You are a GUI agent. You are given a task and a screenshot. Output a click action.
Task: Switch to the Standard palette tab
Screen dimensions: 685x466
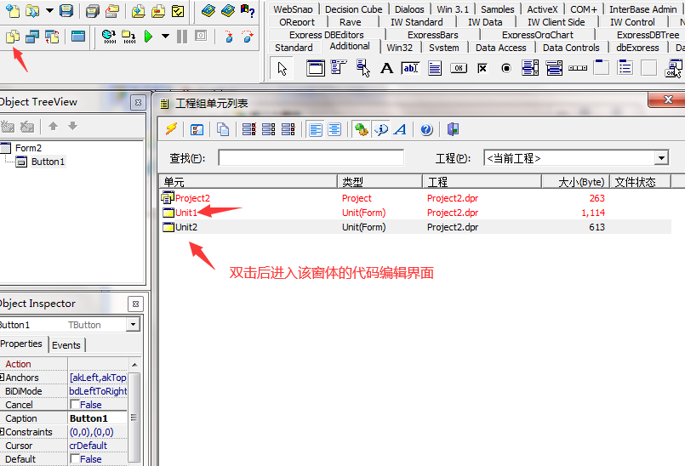[x=294, y=47]
